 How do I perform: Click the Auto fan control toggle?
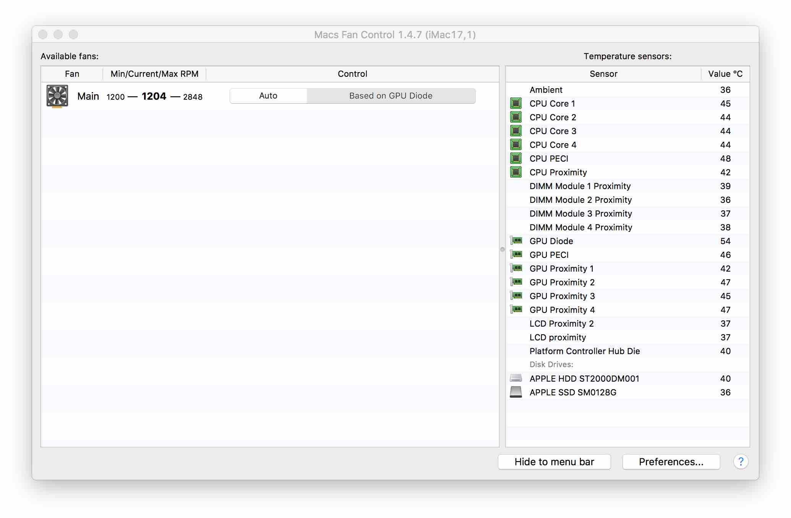click(x=268, y=96)
